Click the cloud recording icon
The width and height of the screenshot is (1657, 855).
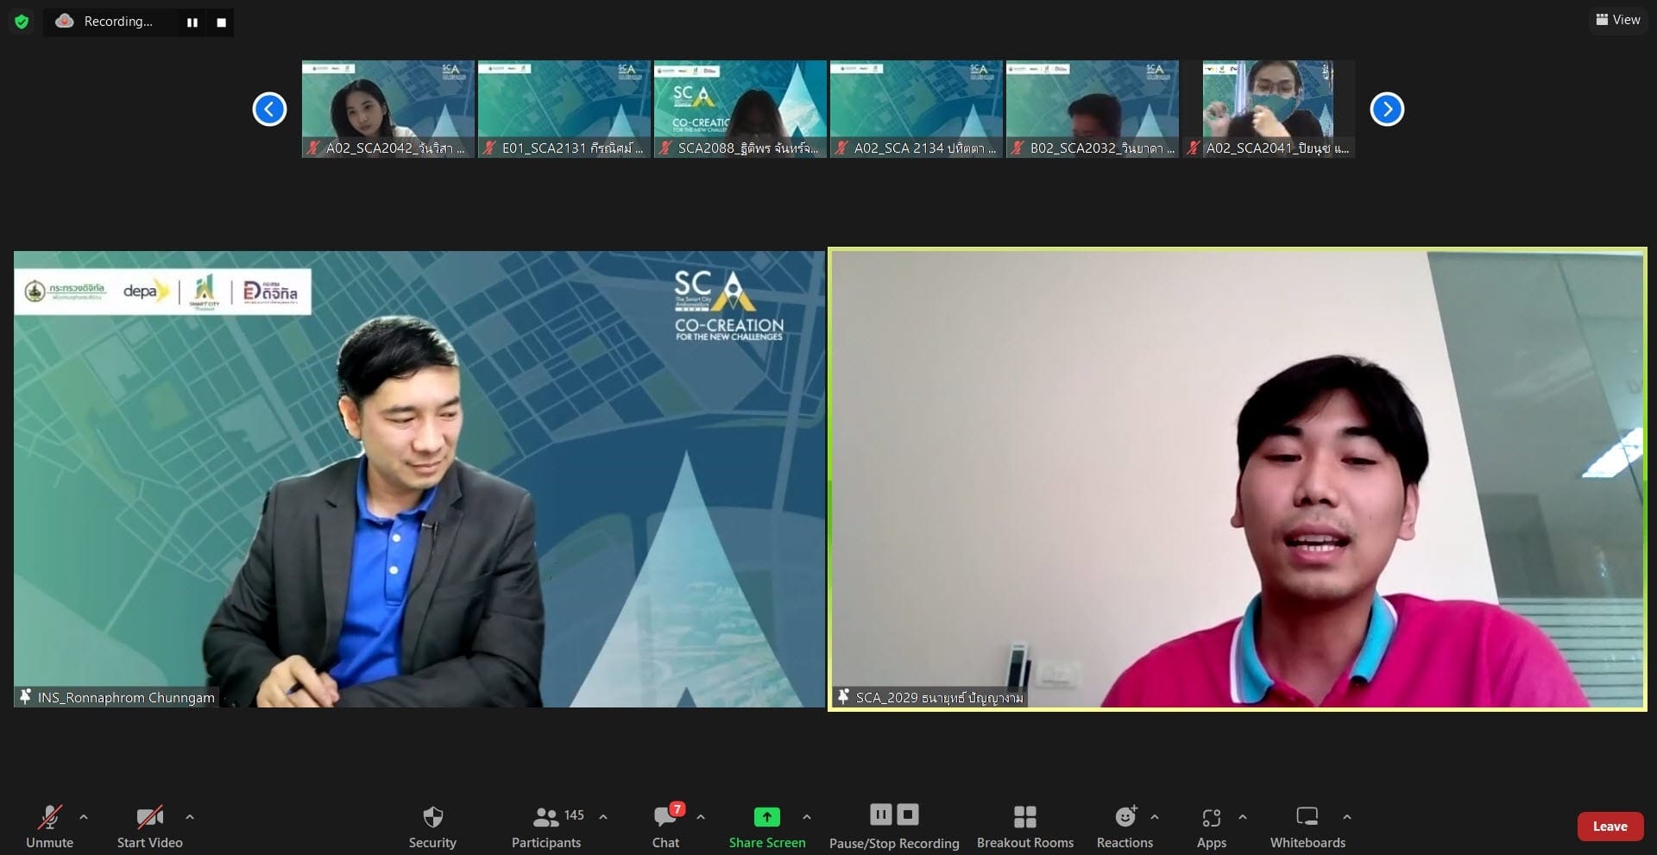[x=65, y=22]
